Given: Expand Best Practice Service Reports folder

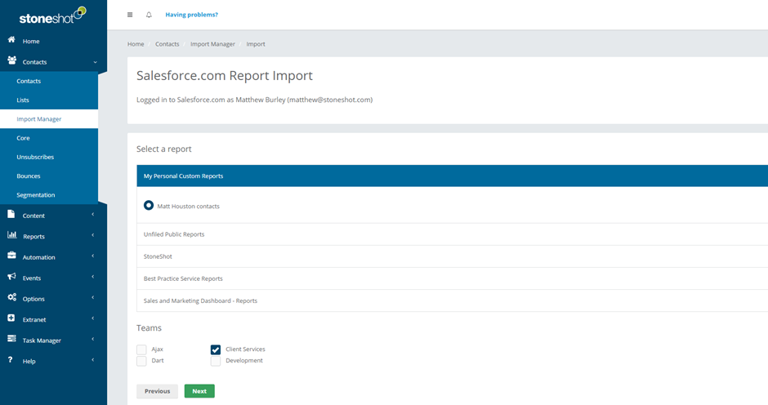Looking at the screenshot, I should 452,278.
